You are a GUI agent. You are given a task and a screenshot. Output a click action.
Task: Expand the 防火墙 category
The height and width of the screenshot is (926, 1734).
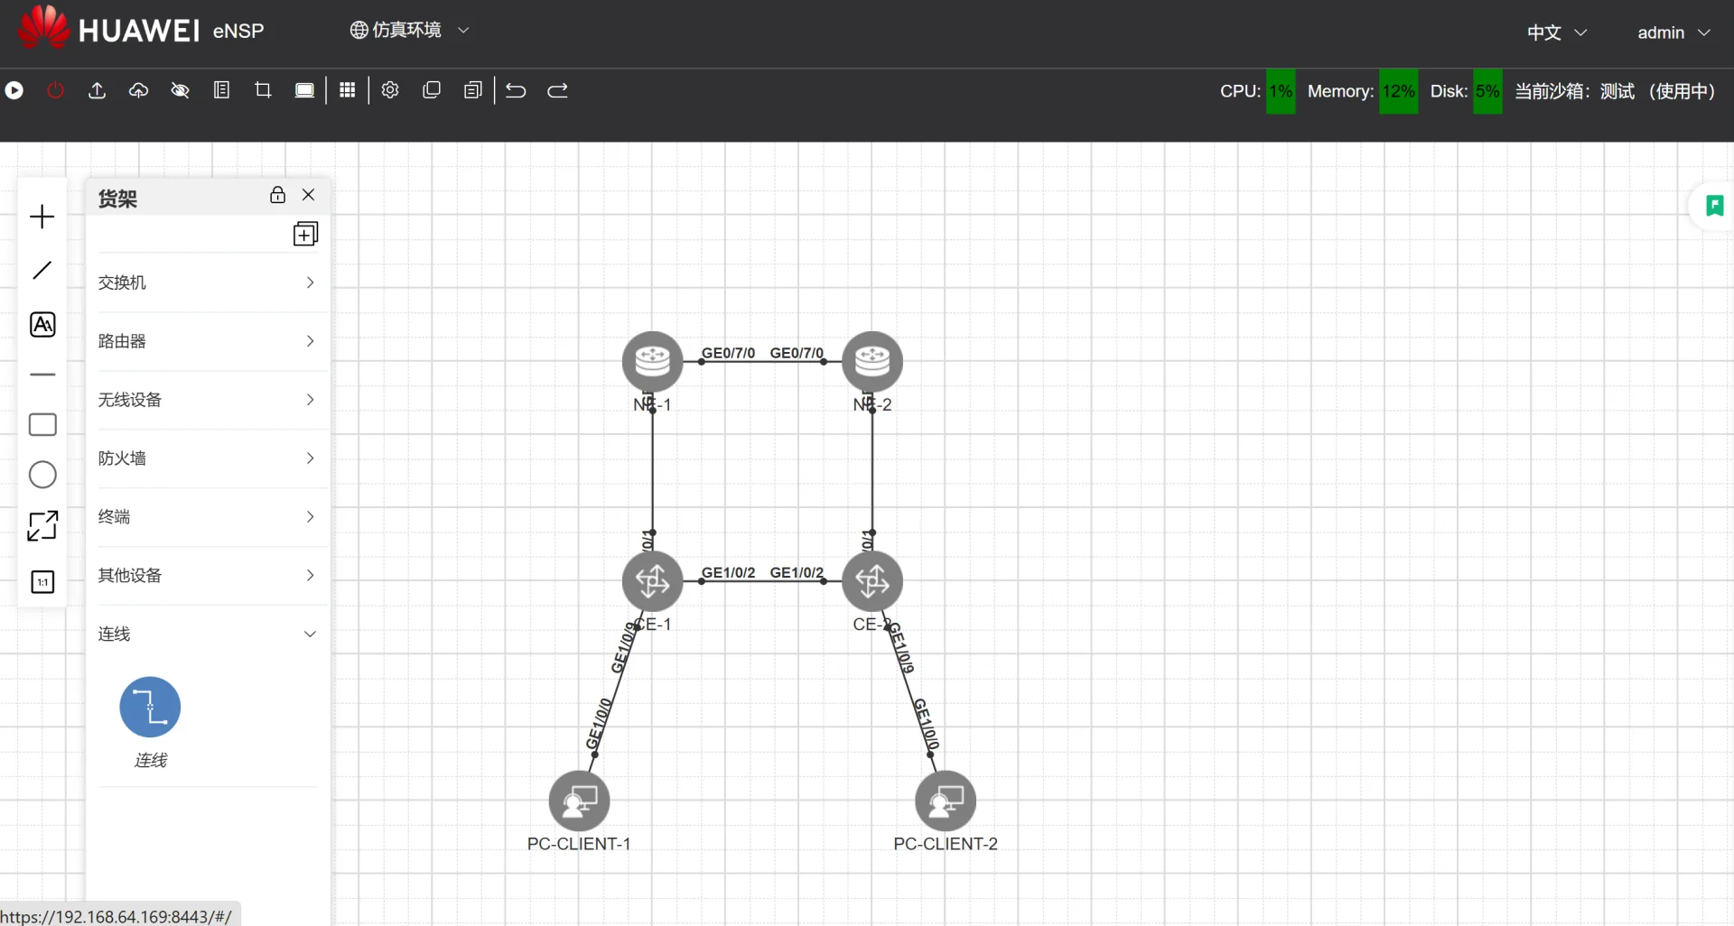[208, 458]
